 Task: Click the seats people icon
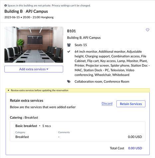[69, 45]
